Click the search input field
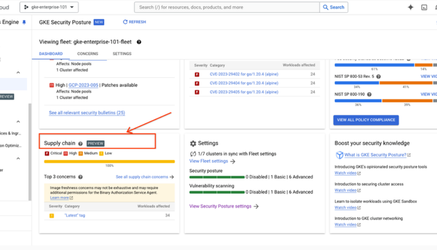Image resolution: width=437 pixels, height=250 pixels. tap(227, 7)
